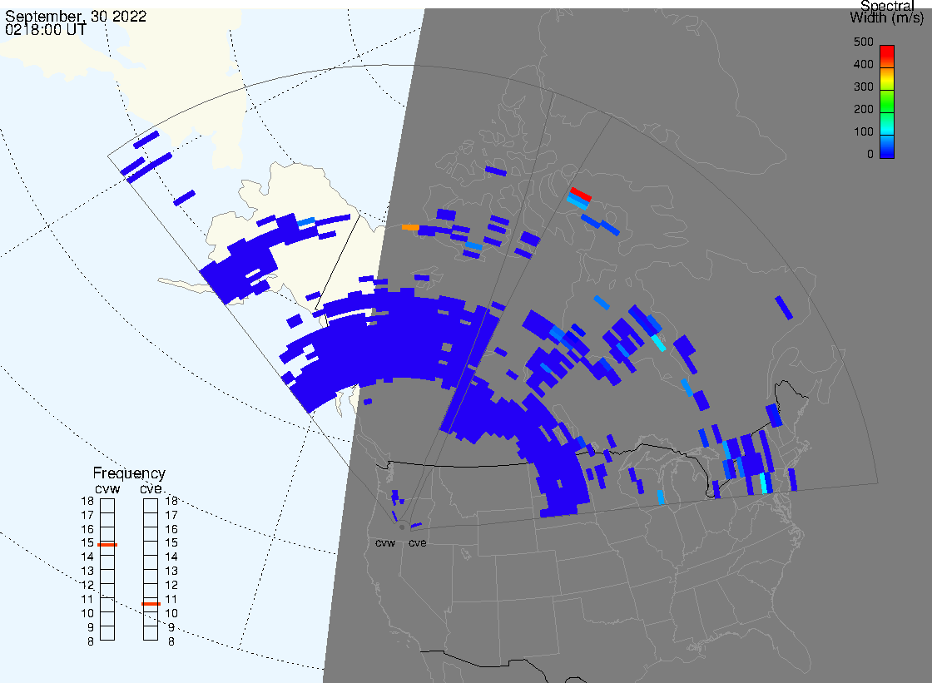The width and height of the screenshot is (932, 683).
Task: Click the '8' label left of cvw scale
Action: coord(91,642)
